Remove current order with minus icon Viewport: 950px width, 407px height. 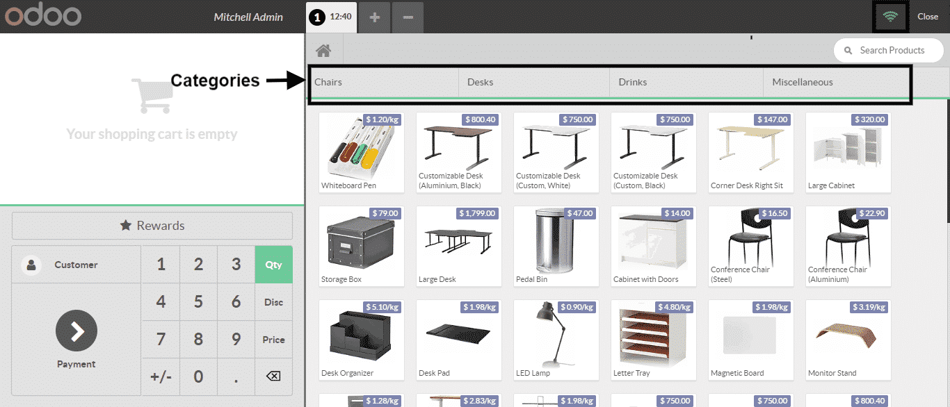pos(408,17)
